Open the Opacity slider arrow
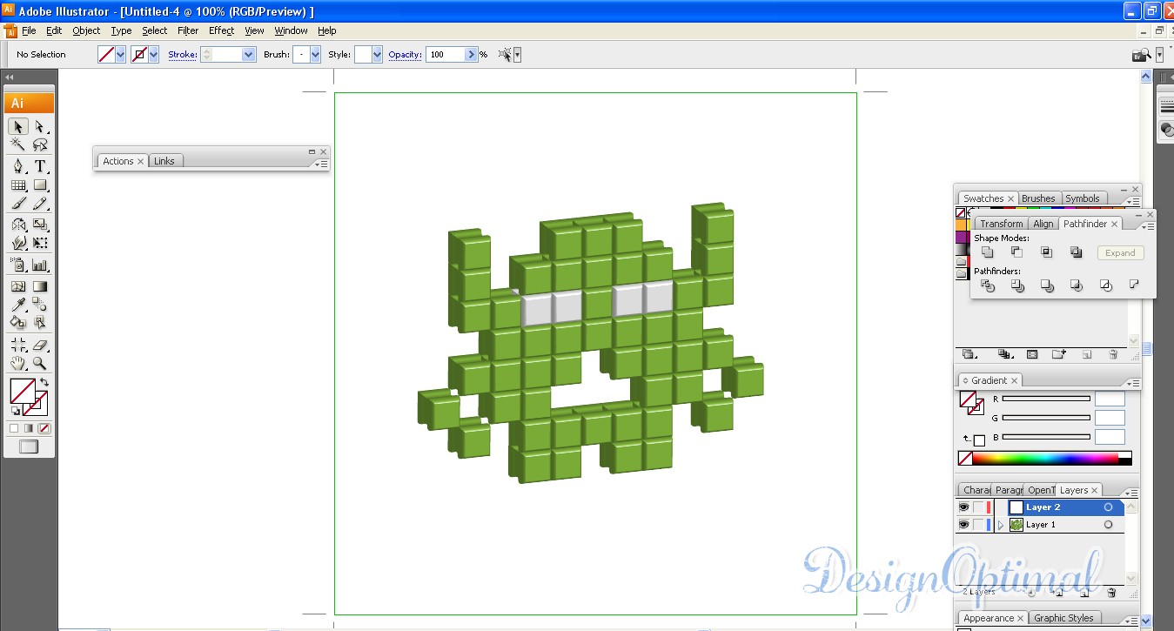The height and width of the screenshot is (631, 1174). coord(472,54)
